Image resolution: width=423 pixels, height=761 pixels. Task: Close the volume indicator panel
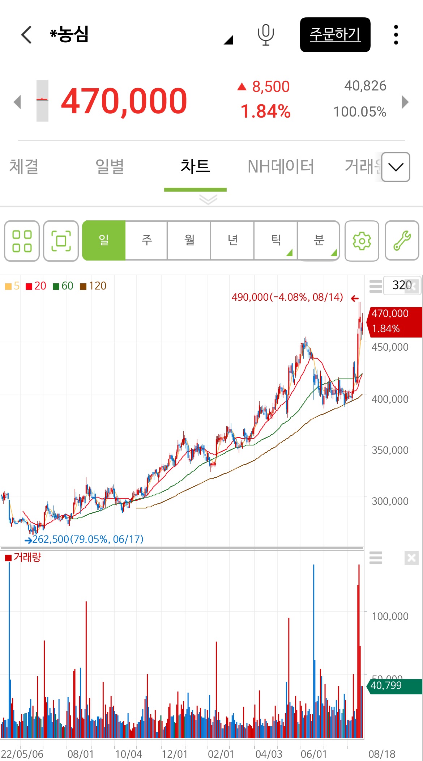pyautogui.click(x=411, y=558)
